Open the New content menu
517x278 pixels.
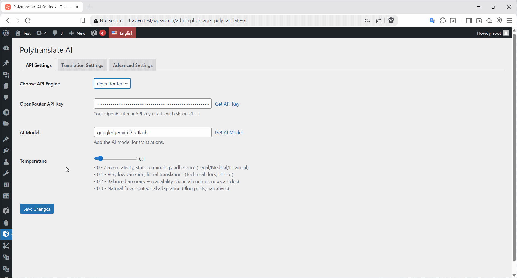click(77, 33)
